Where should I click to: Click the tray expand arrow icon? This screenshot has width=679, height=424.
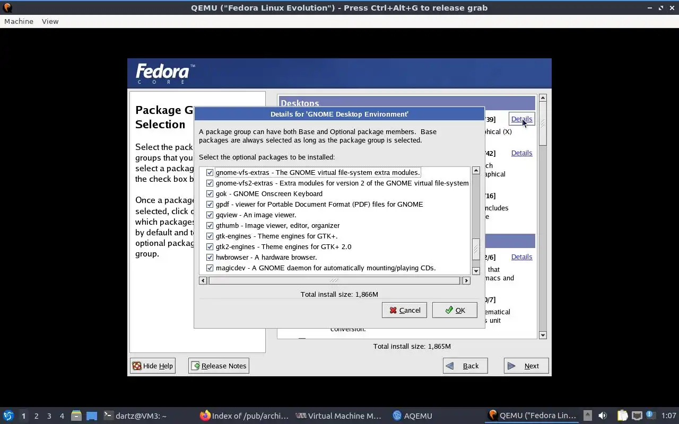pyautogui.click(x=587, y=416)
